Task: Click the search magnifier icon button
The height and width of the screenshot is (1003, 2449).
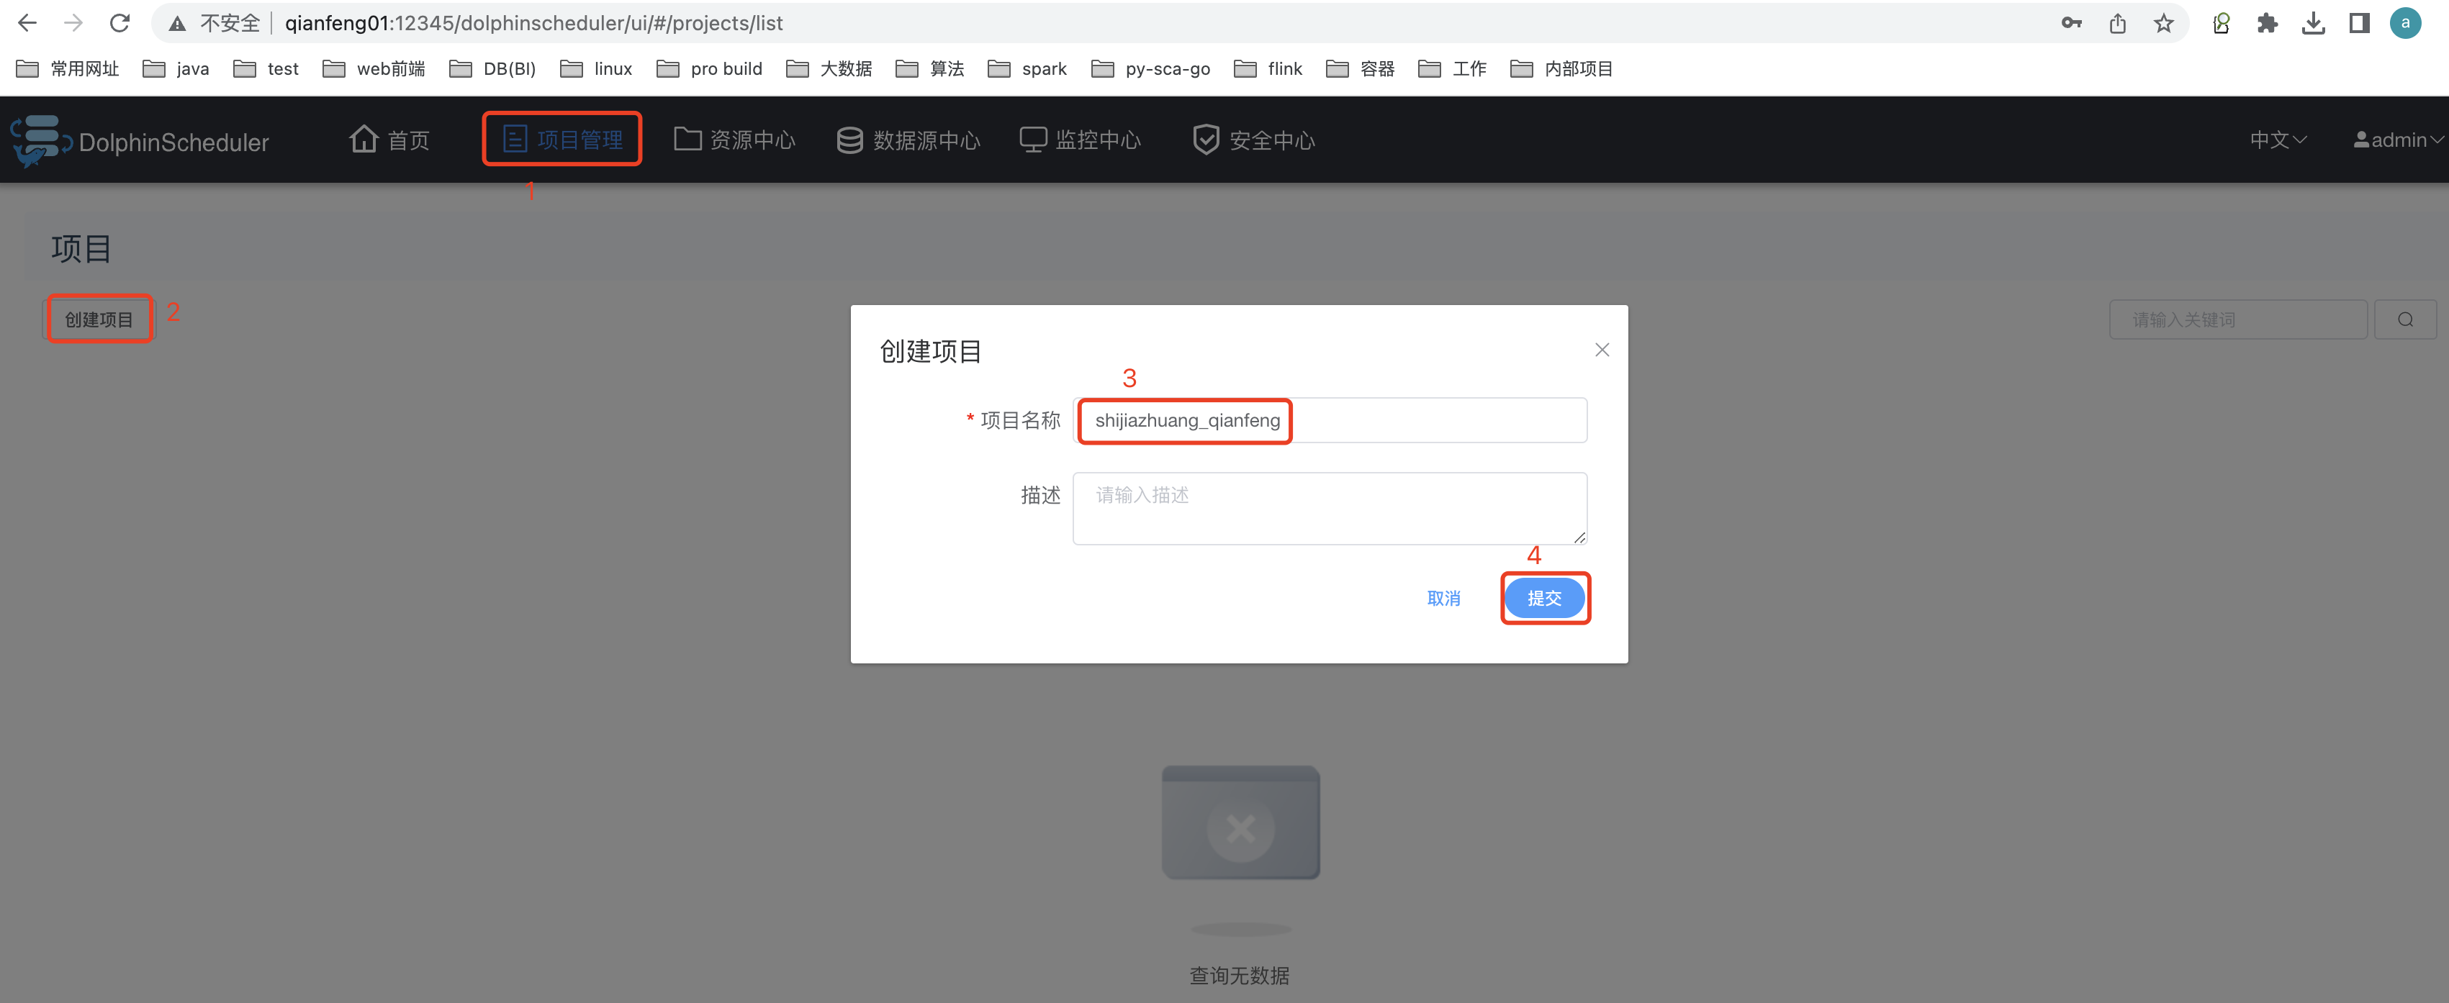Action: tap(2404, 320)
